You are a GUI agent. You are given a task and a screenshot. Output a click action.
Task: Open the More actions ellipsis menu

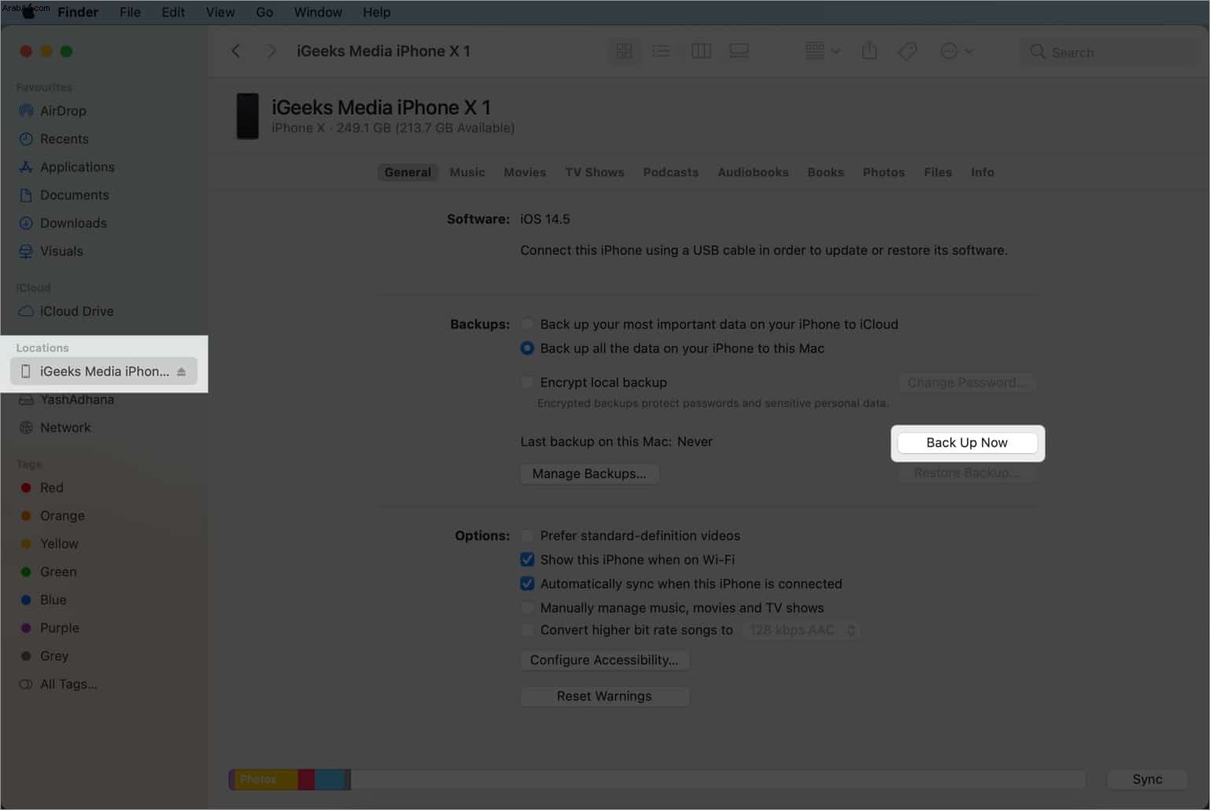tap(957, 51)
